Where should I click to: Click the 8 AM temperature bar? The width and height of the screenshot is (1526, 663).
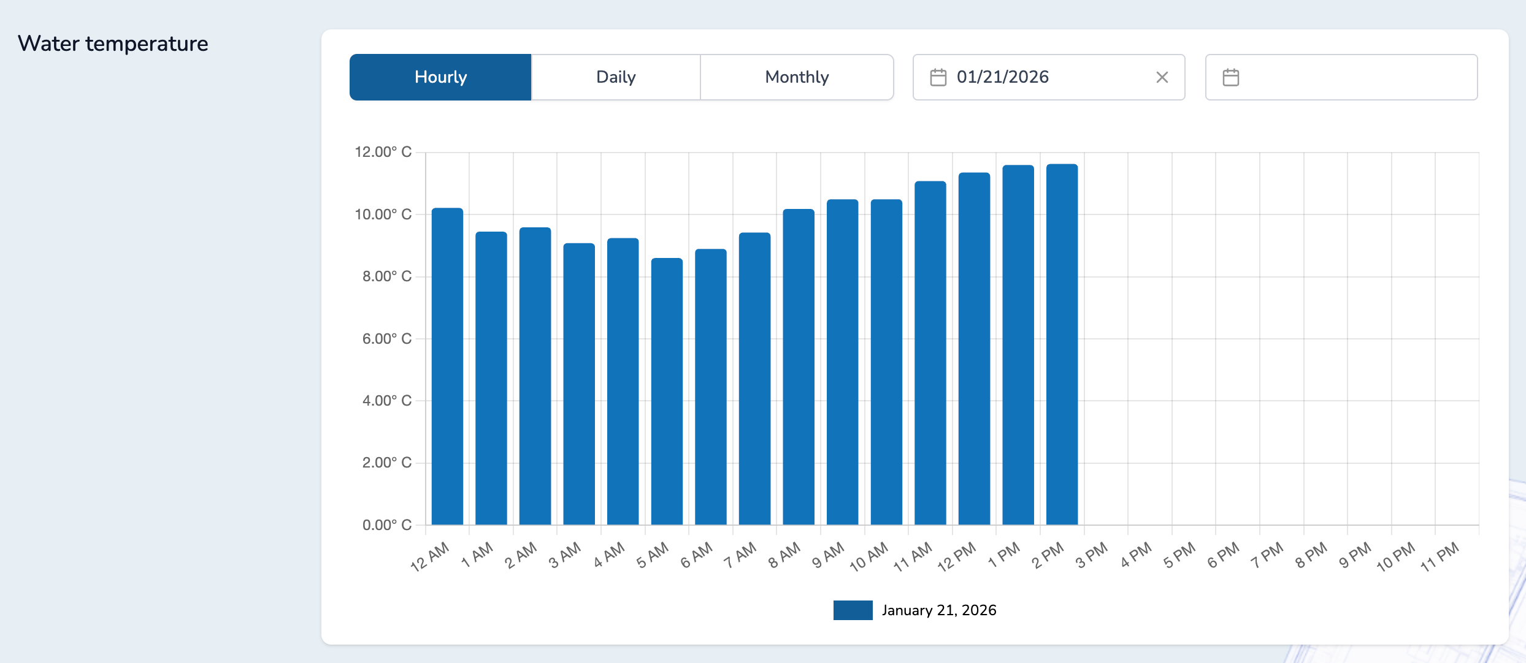point(799,368)
